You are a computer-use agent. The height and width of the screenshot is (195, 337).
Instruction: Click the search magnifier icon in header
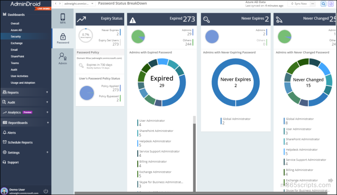323,4
